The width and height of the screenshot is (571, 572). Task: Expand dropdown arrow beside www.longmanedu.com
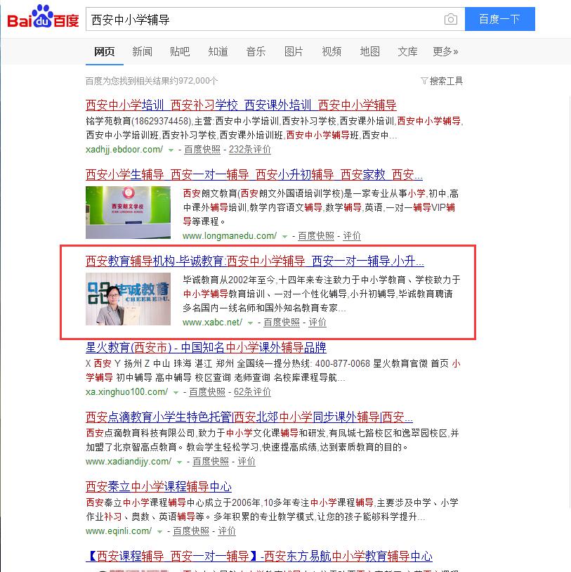[284, 237]
